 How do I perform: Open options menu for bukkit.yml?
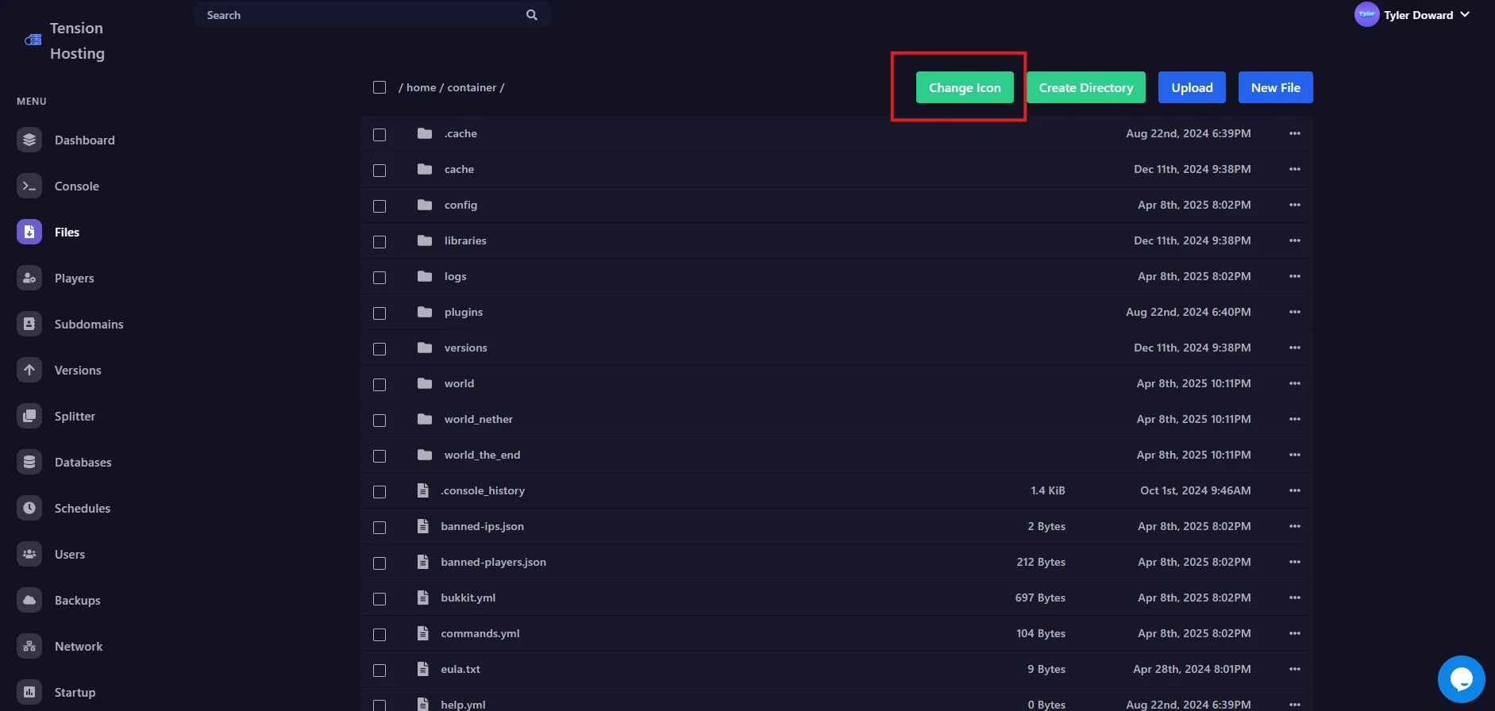point(1295,598)
